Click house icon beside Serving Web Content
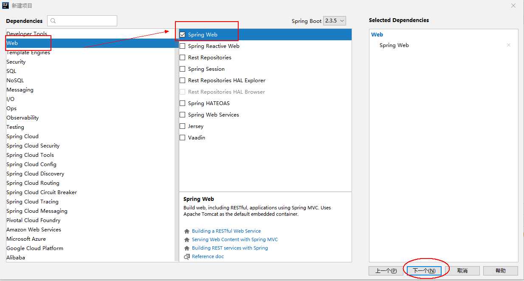 pyautogui.click(x=187, y=240)
